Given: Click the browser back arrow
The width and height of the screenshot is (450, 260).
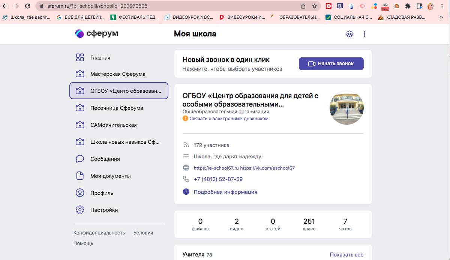Looking at the screenshot, I should [5, 6].
